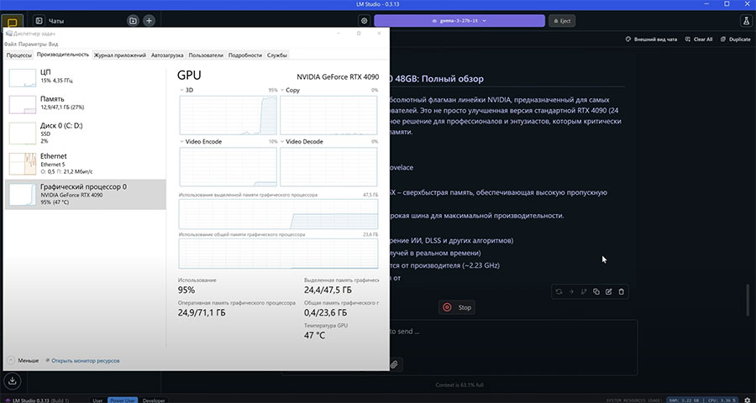756x403 pixels.
Task: Collapse Task Manager with Меньше chevron
Action: pos(11,360)
